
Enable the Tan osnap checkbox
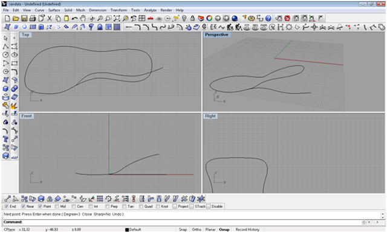[124, 206]
